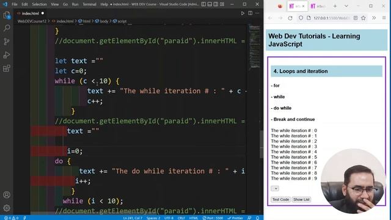The image size is (391, 220).
Task: Open the Source Control view
Action: click(7, 42)
